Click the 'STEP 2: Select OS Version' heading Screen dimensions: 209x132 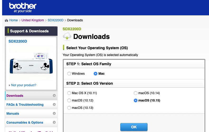pos(89,83)
